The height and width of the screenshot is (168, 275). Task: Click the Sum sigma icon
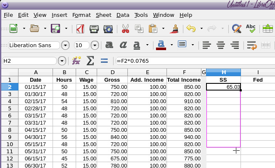(x=90, y=61)
